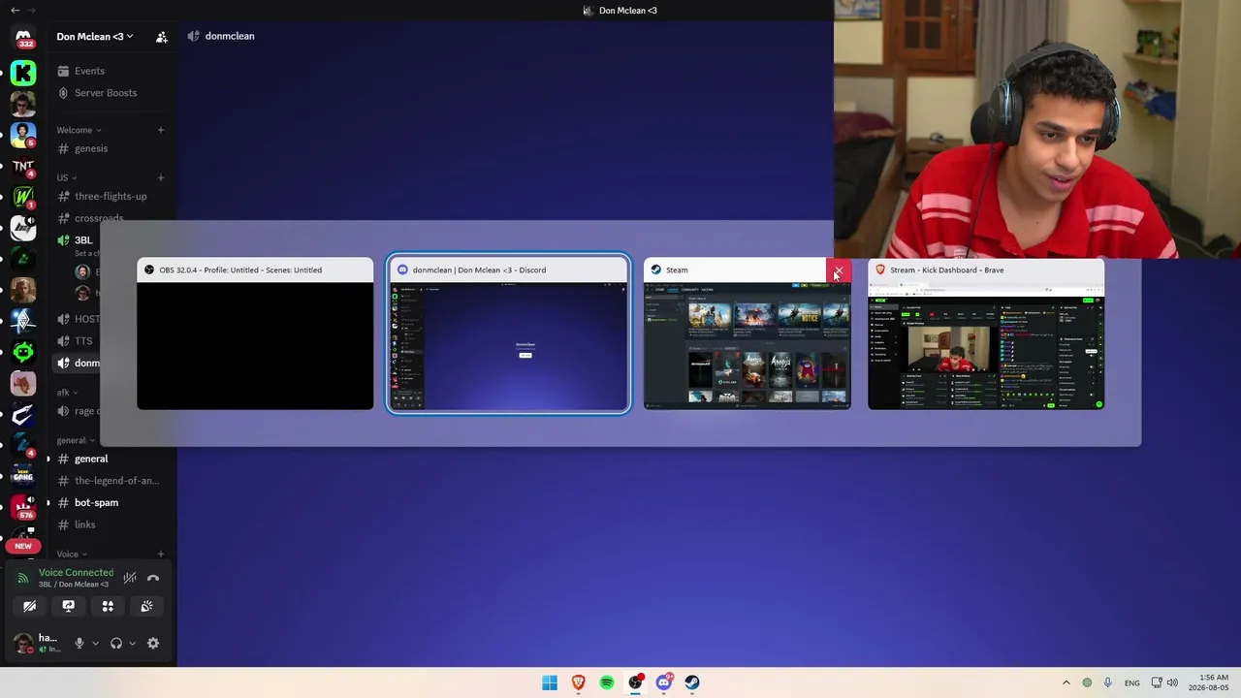Screen dimensions: 1241x698
Task: Click the microphone icon in system tray
Action: coord(1107,682)
